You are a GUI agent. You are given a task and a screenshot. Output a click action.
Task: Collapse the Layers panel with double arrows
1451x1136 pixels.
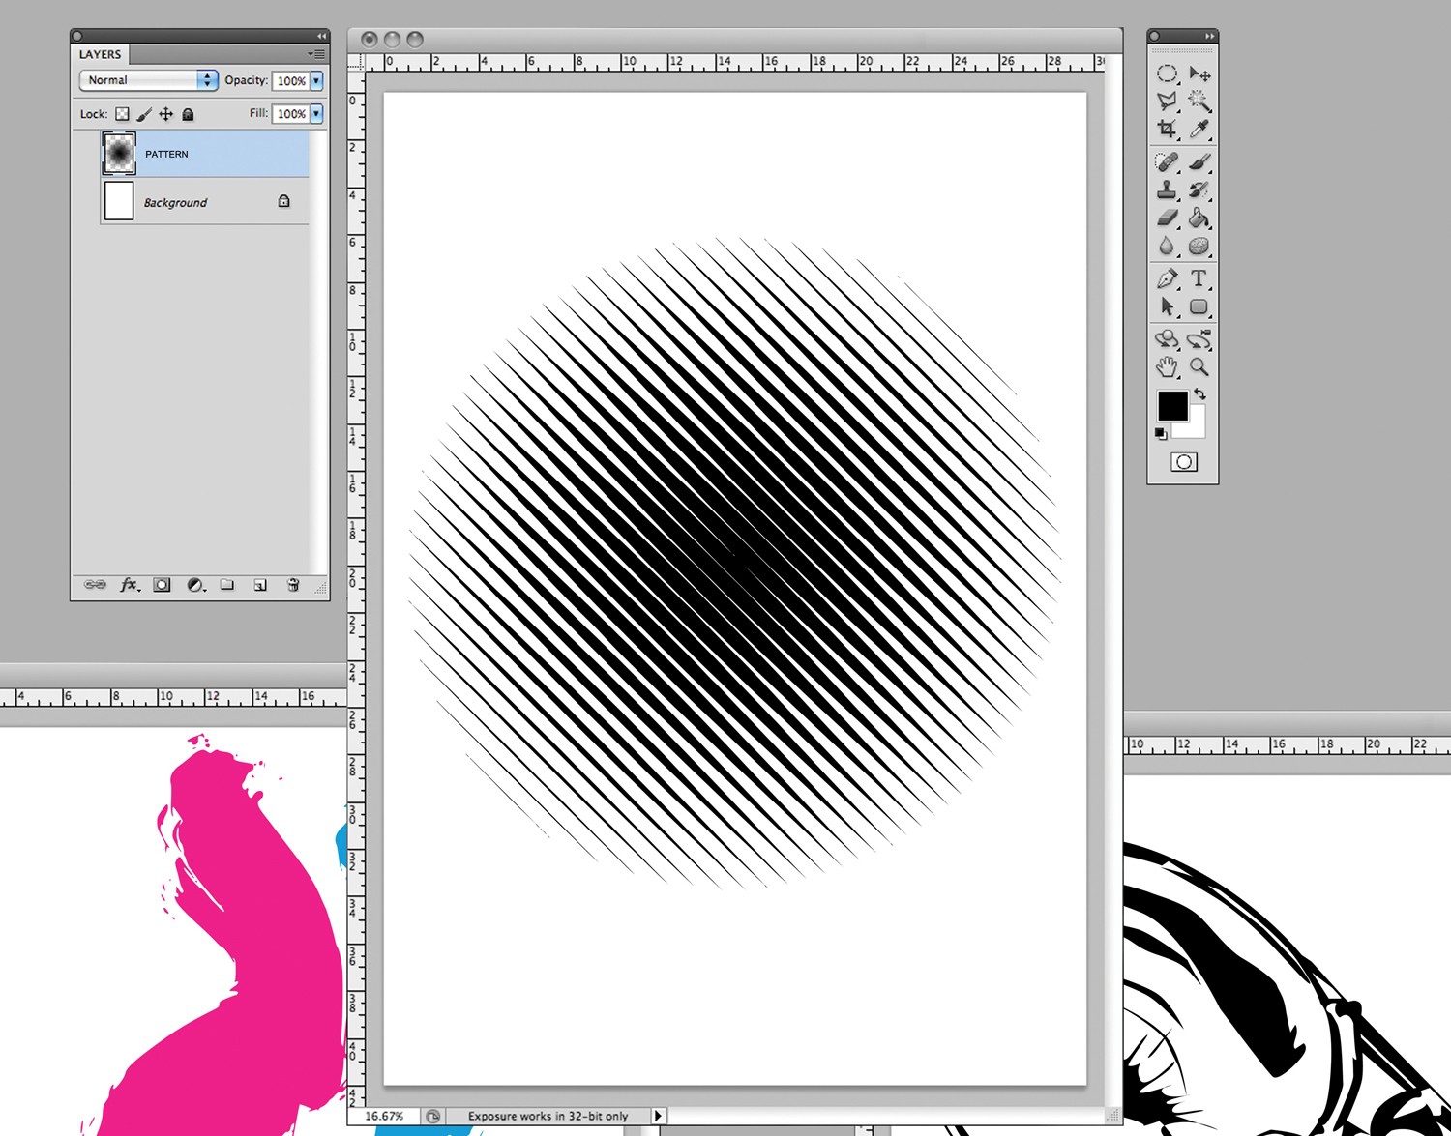320,36
